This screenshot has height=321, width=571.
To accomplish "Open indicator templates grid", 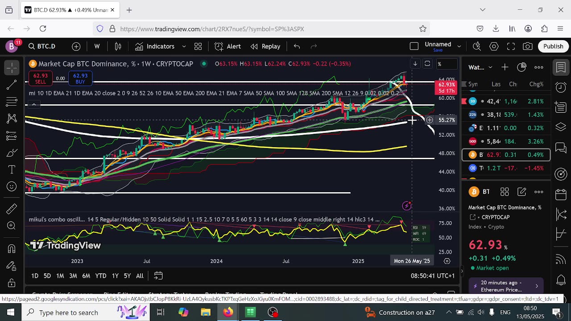I will click(198, 46).
